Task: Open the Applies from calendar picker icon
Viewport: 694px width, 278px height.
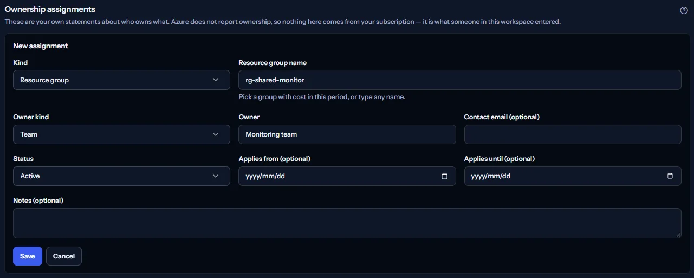Action: point(444,176)
